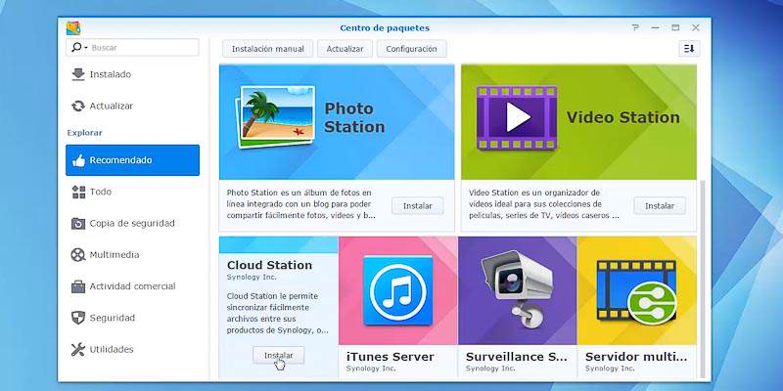Open the Configuración button
Viewport: 783px width, 391px height.
411,49
